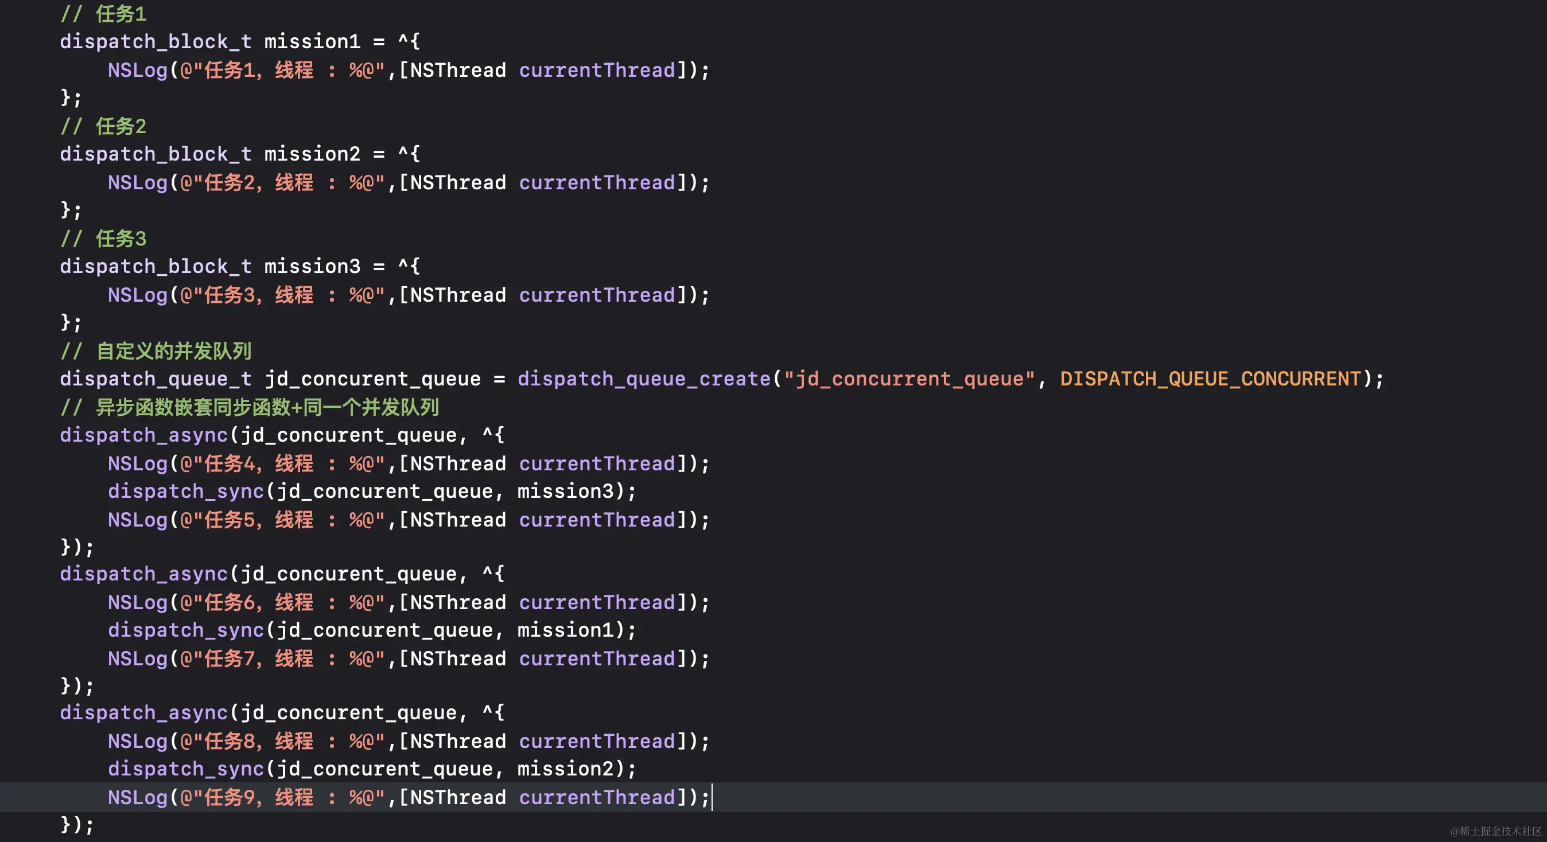Click the // 任务1 comment
Viewport: 1547px width, 842px height.
pos(103,14)
